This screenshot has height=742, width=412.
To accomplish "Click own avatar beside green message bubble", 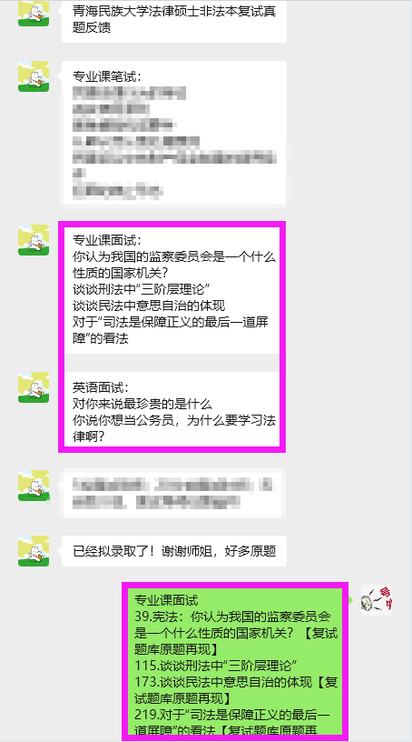I will [x=377, y=600].
